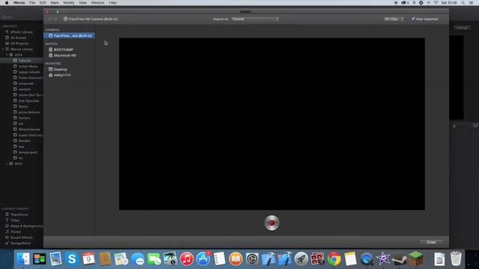The image size is (479, 269).
Task: Open the iMovie application menu
Action: (x=19, y=3)
